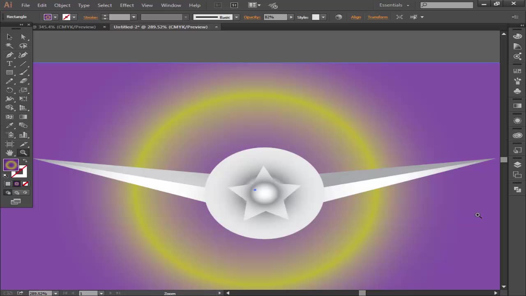The height and width of the screenshot is (296, 526).
Task: Open the Symbols panel icon
Action: 517,91
